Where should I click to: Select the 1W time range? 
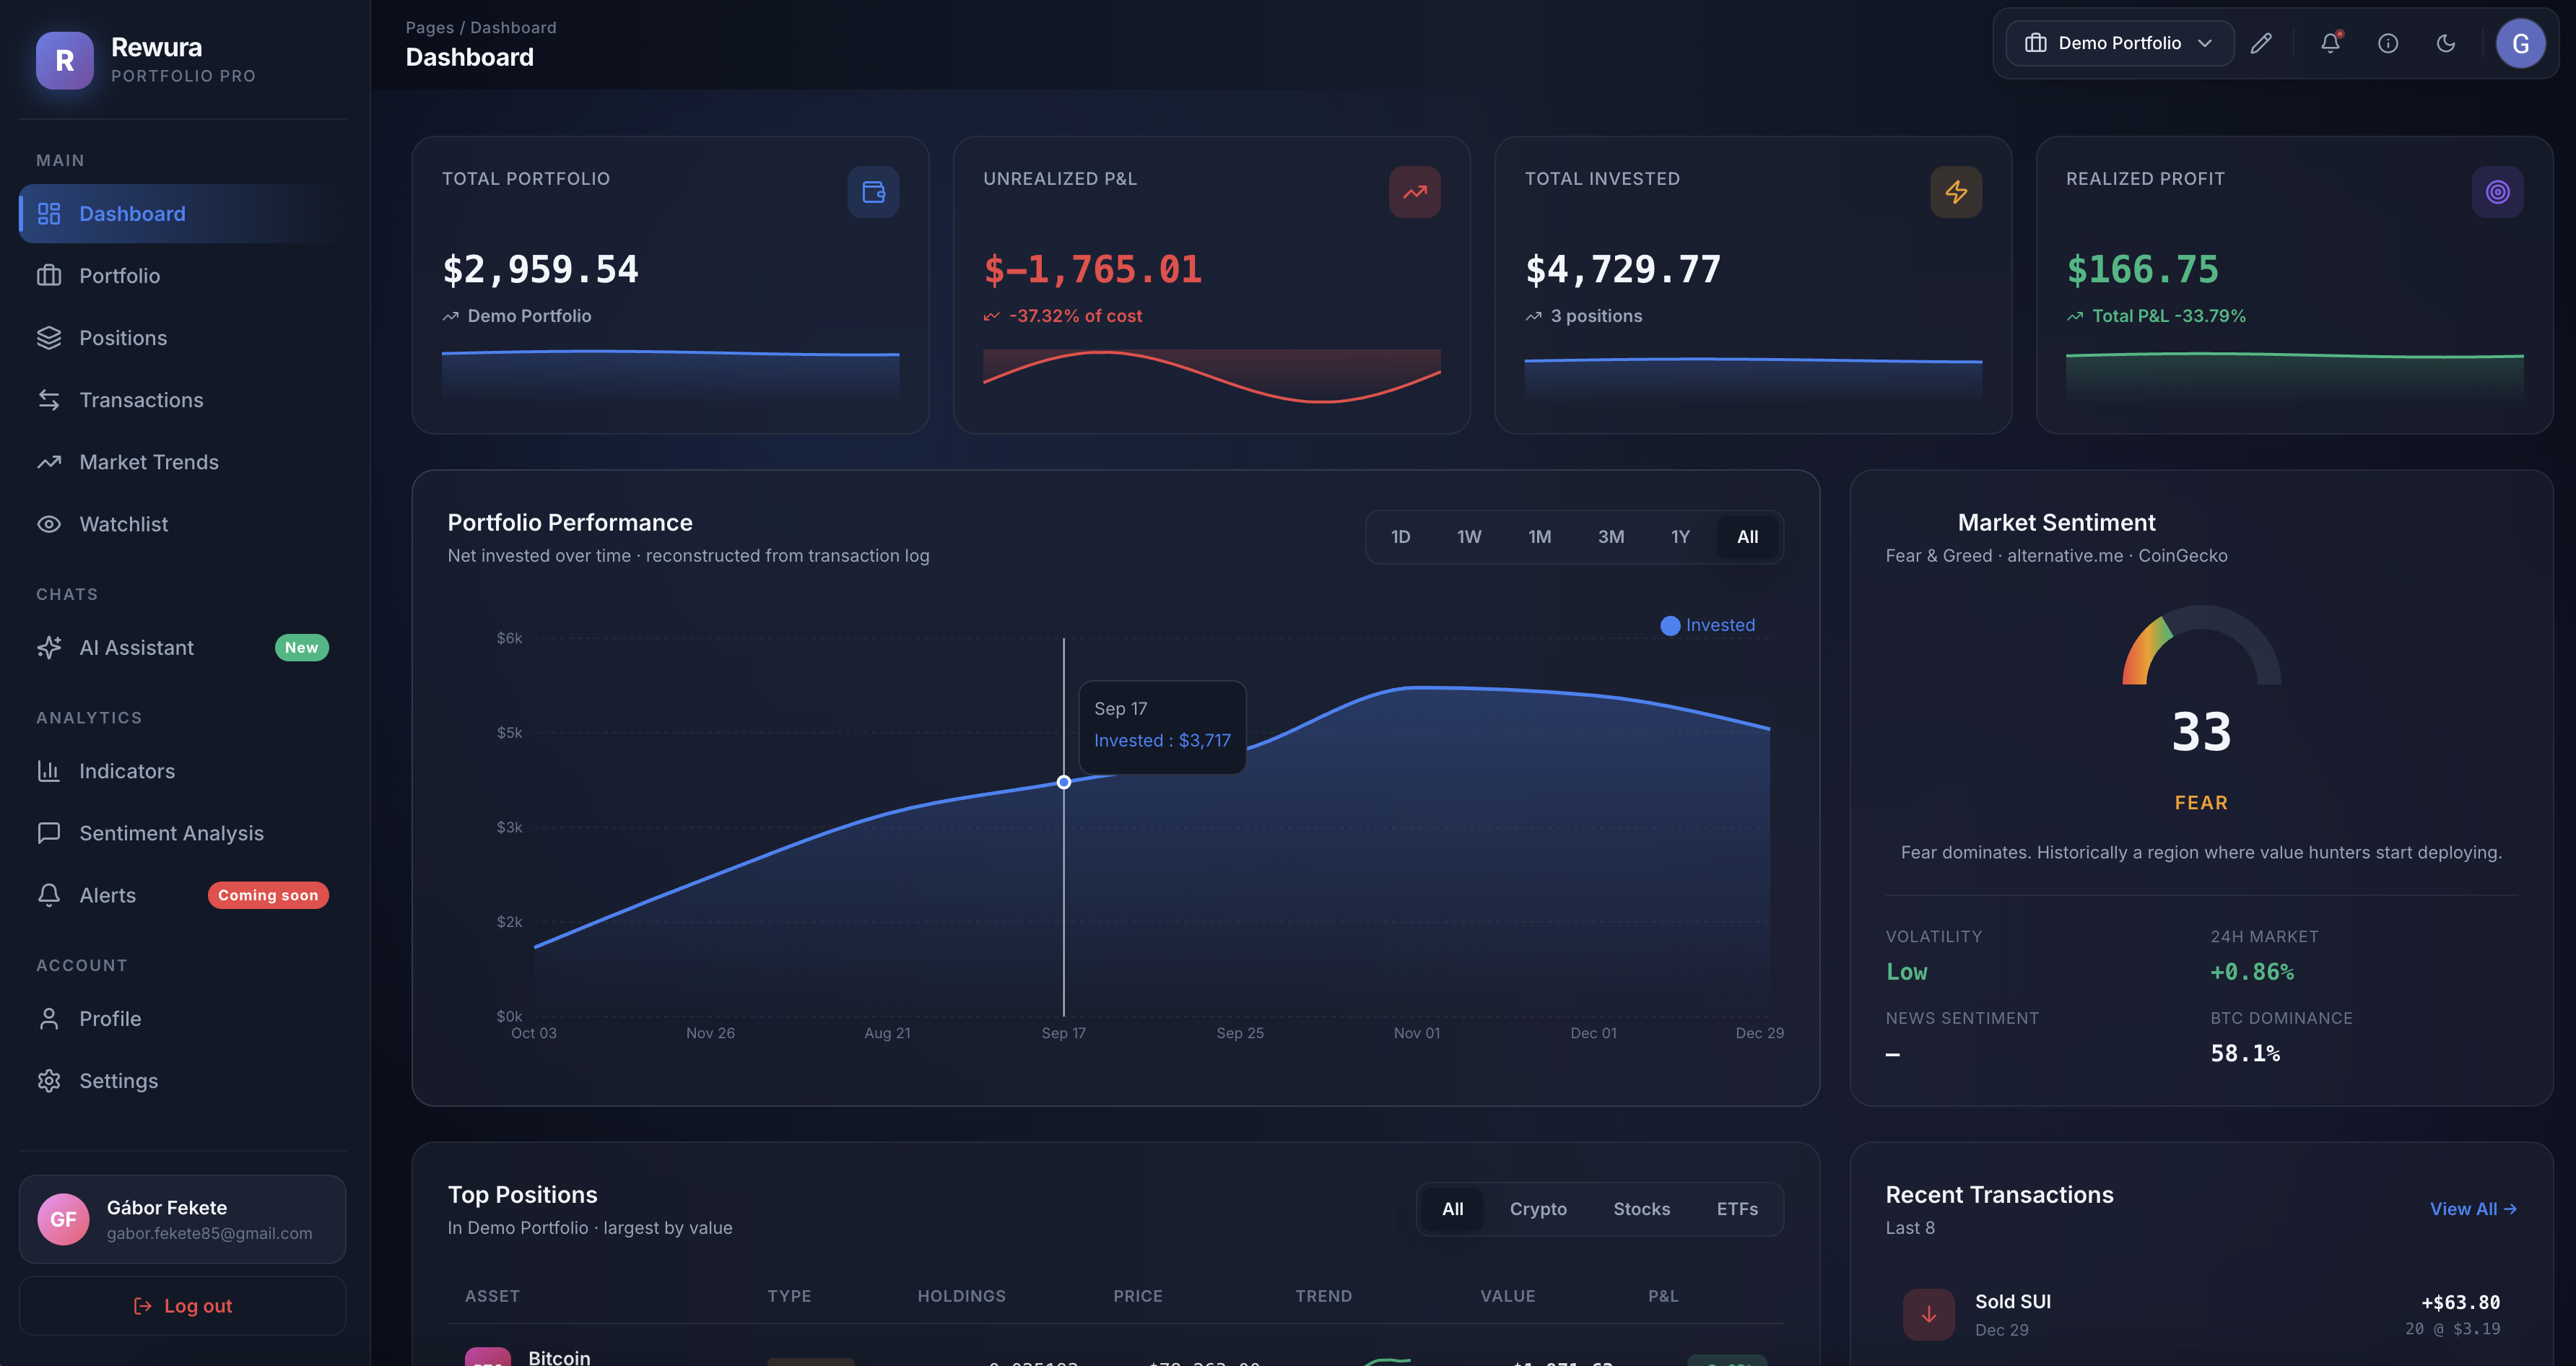[x=1469, y=537]
